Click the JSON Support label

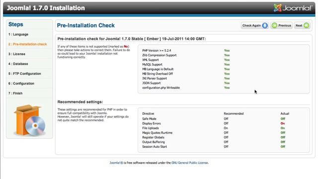152,83
